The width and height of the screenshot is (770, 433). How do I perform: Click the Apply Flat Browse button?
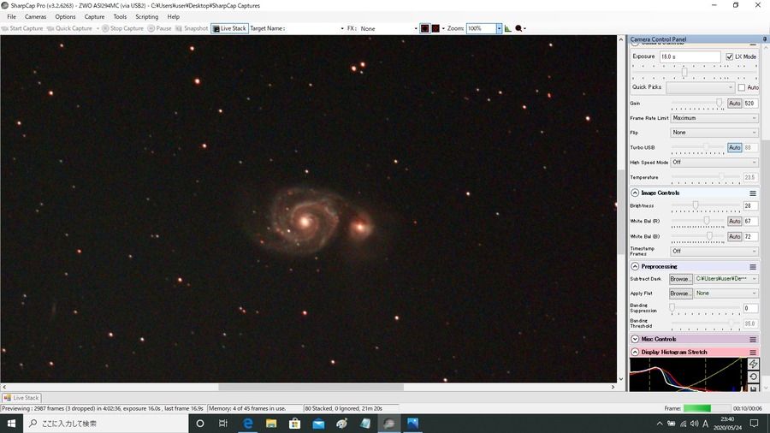pyautogui.click(x=681, y=294)
